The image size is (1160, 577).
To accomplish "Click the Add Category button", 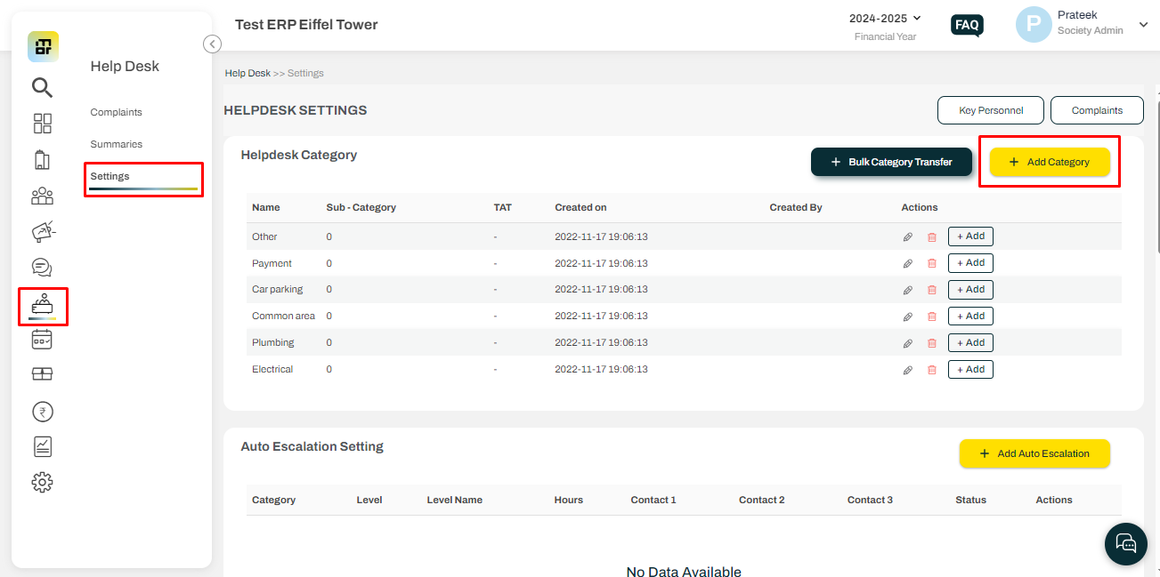I will [1050, 162].
